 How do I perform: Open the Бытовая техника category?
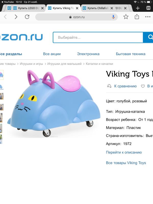coord(131,54)
